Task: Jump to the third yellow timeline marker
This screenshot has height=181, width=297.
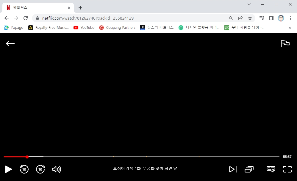Action: coord(199,157)
